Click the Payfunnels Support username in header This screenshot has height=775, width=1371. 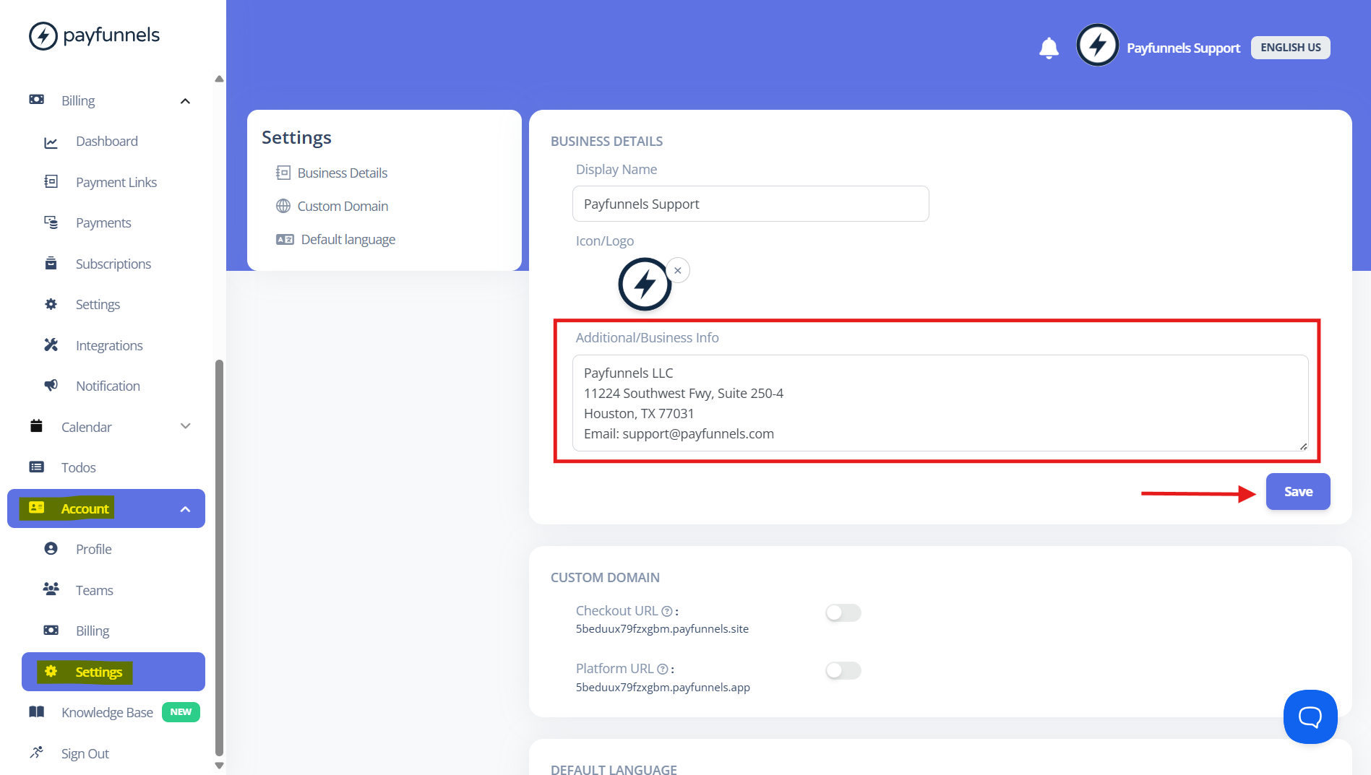[x=1183, y=48]
